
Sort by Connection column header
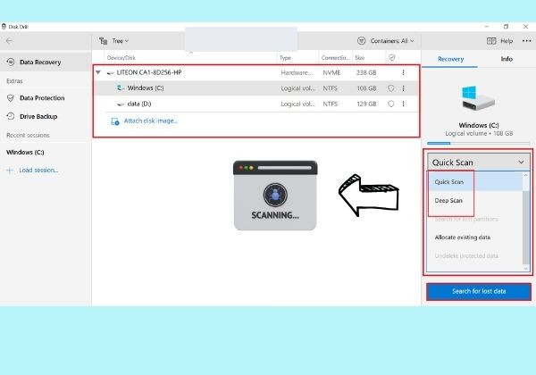(336, 58)
